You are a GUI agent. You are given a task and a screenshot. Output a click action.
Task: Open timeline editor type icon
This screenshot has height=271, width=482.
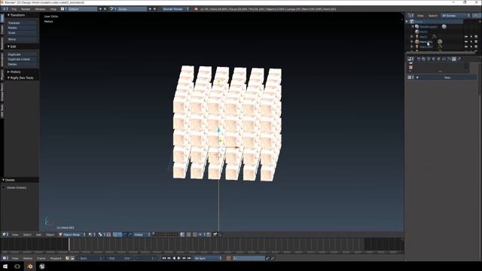pos(5,258)
